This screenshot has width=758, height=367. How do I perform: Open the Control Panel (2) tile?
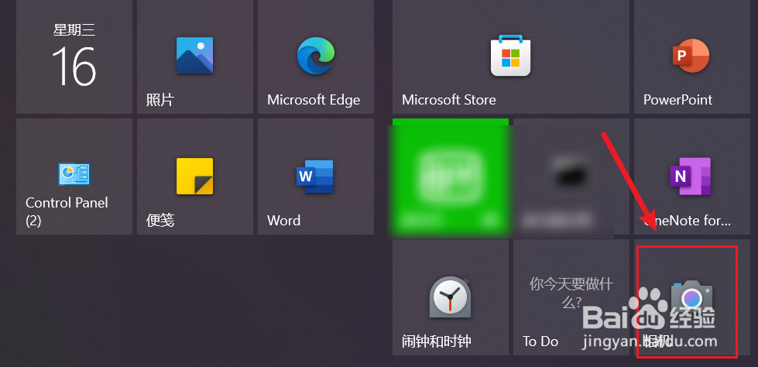pos(74,177)
